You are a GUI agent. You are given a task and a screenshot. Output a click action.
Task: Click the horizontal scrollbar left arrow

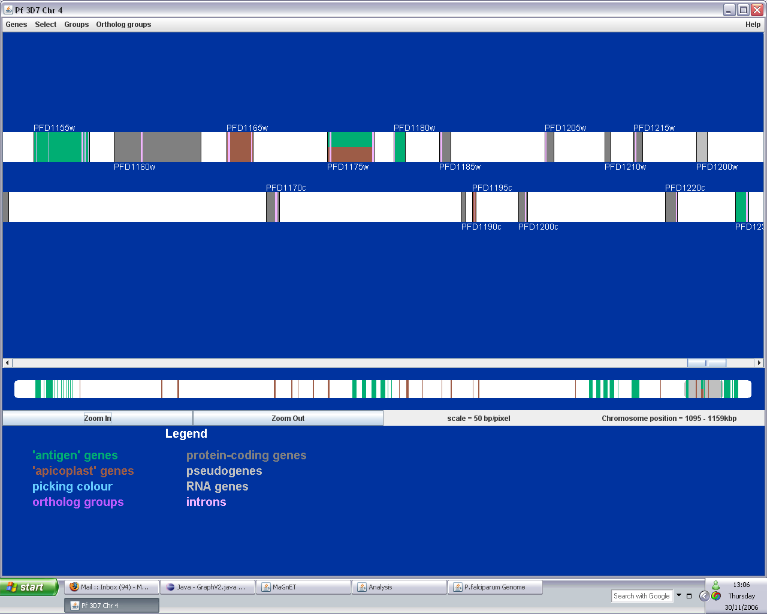point(7,363)
